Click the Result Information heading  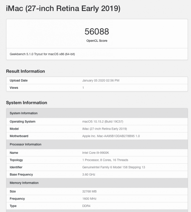[26, 71]
